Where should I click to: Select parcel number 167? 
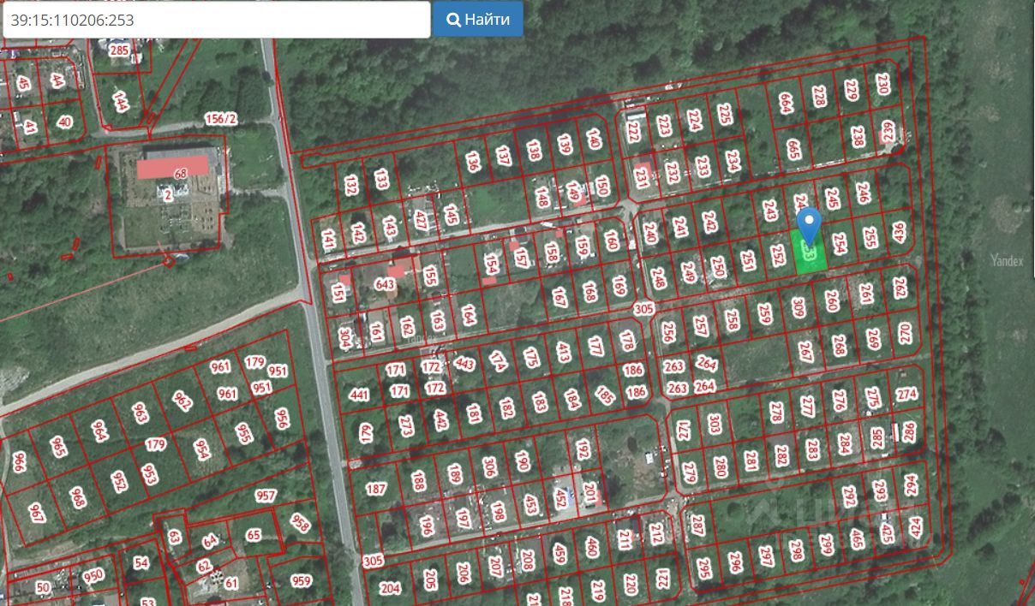point(559,297)
